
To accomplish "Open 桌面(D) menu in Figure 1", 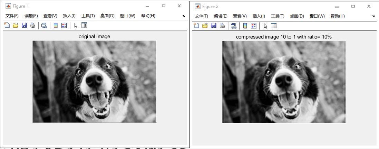I will coord(107,16).
